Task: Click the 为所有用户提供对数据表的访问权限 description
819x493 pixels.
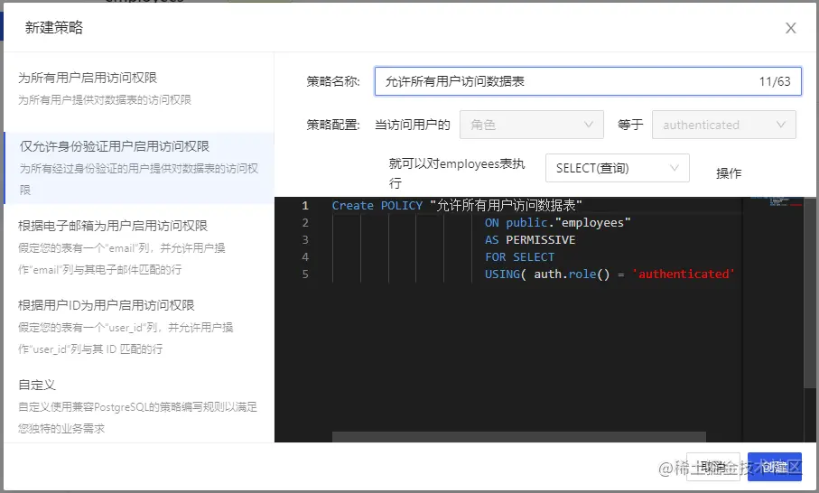Action: [x=105, y=99]
